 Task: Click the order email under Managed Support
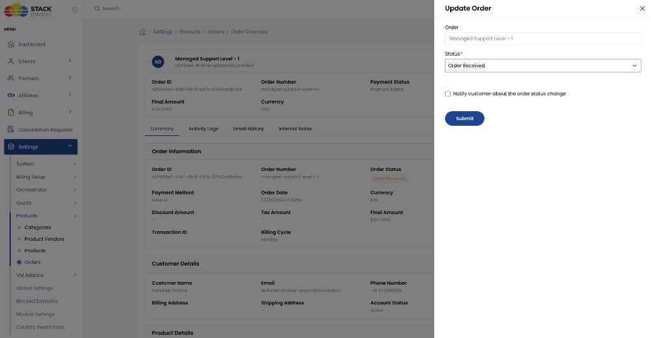[x=215, y=65]
